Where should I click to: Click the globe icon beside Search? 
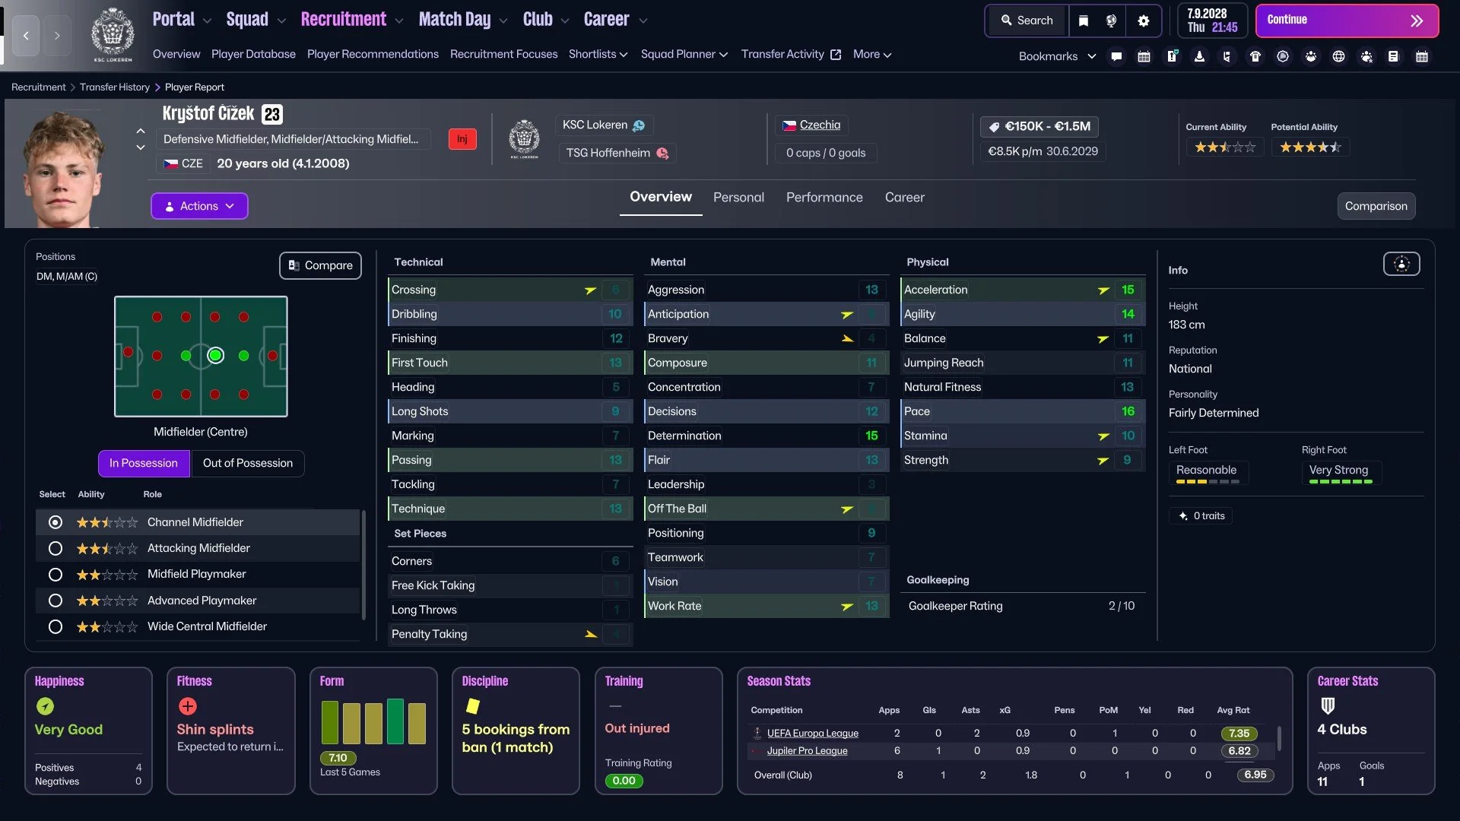[1111, 21]
